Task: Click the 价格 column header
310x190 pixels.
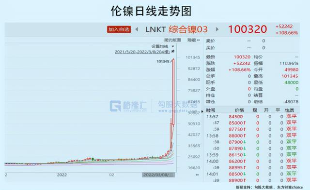Action: (x=239, y=110)
